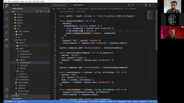Open the Docker view icon
The image size is (184, 103).
coord(7,39)
